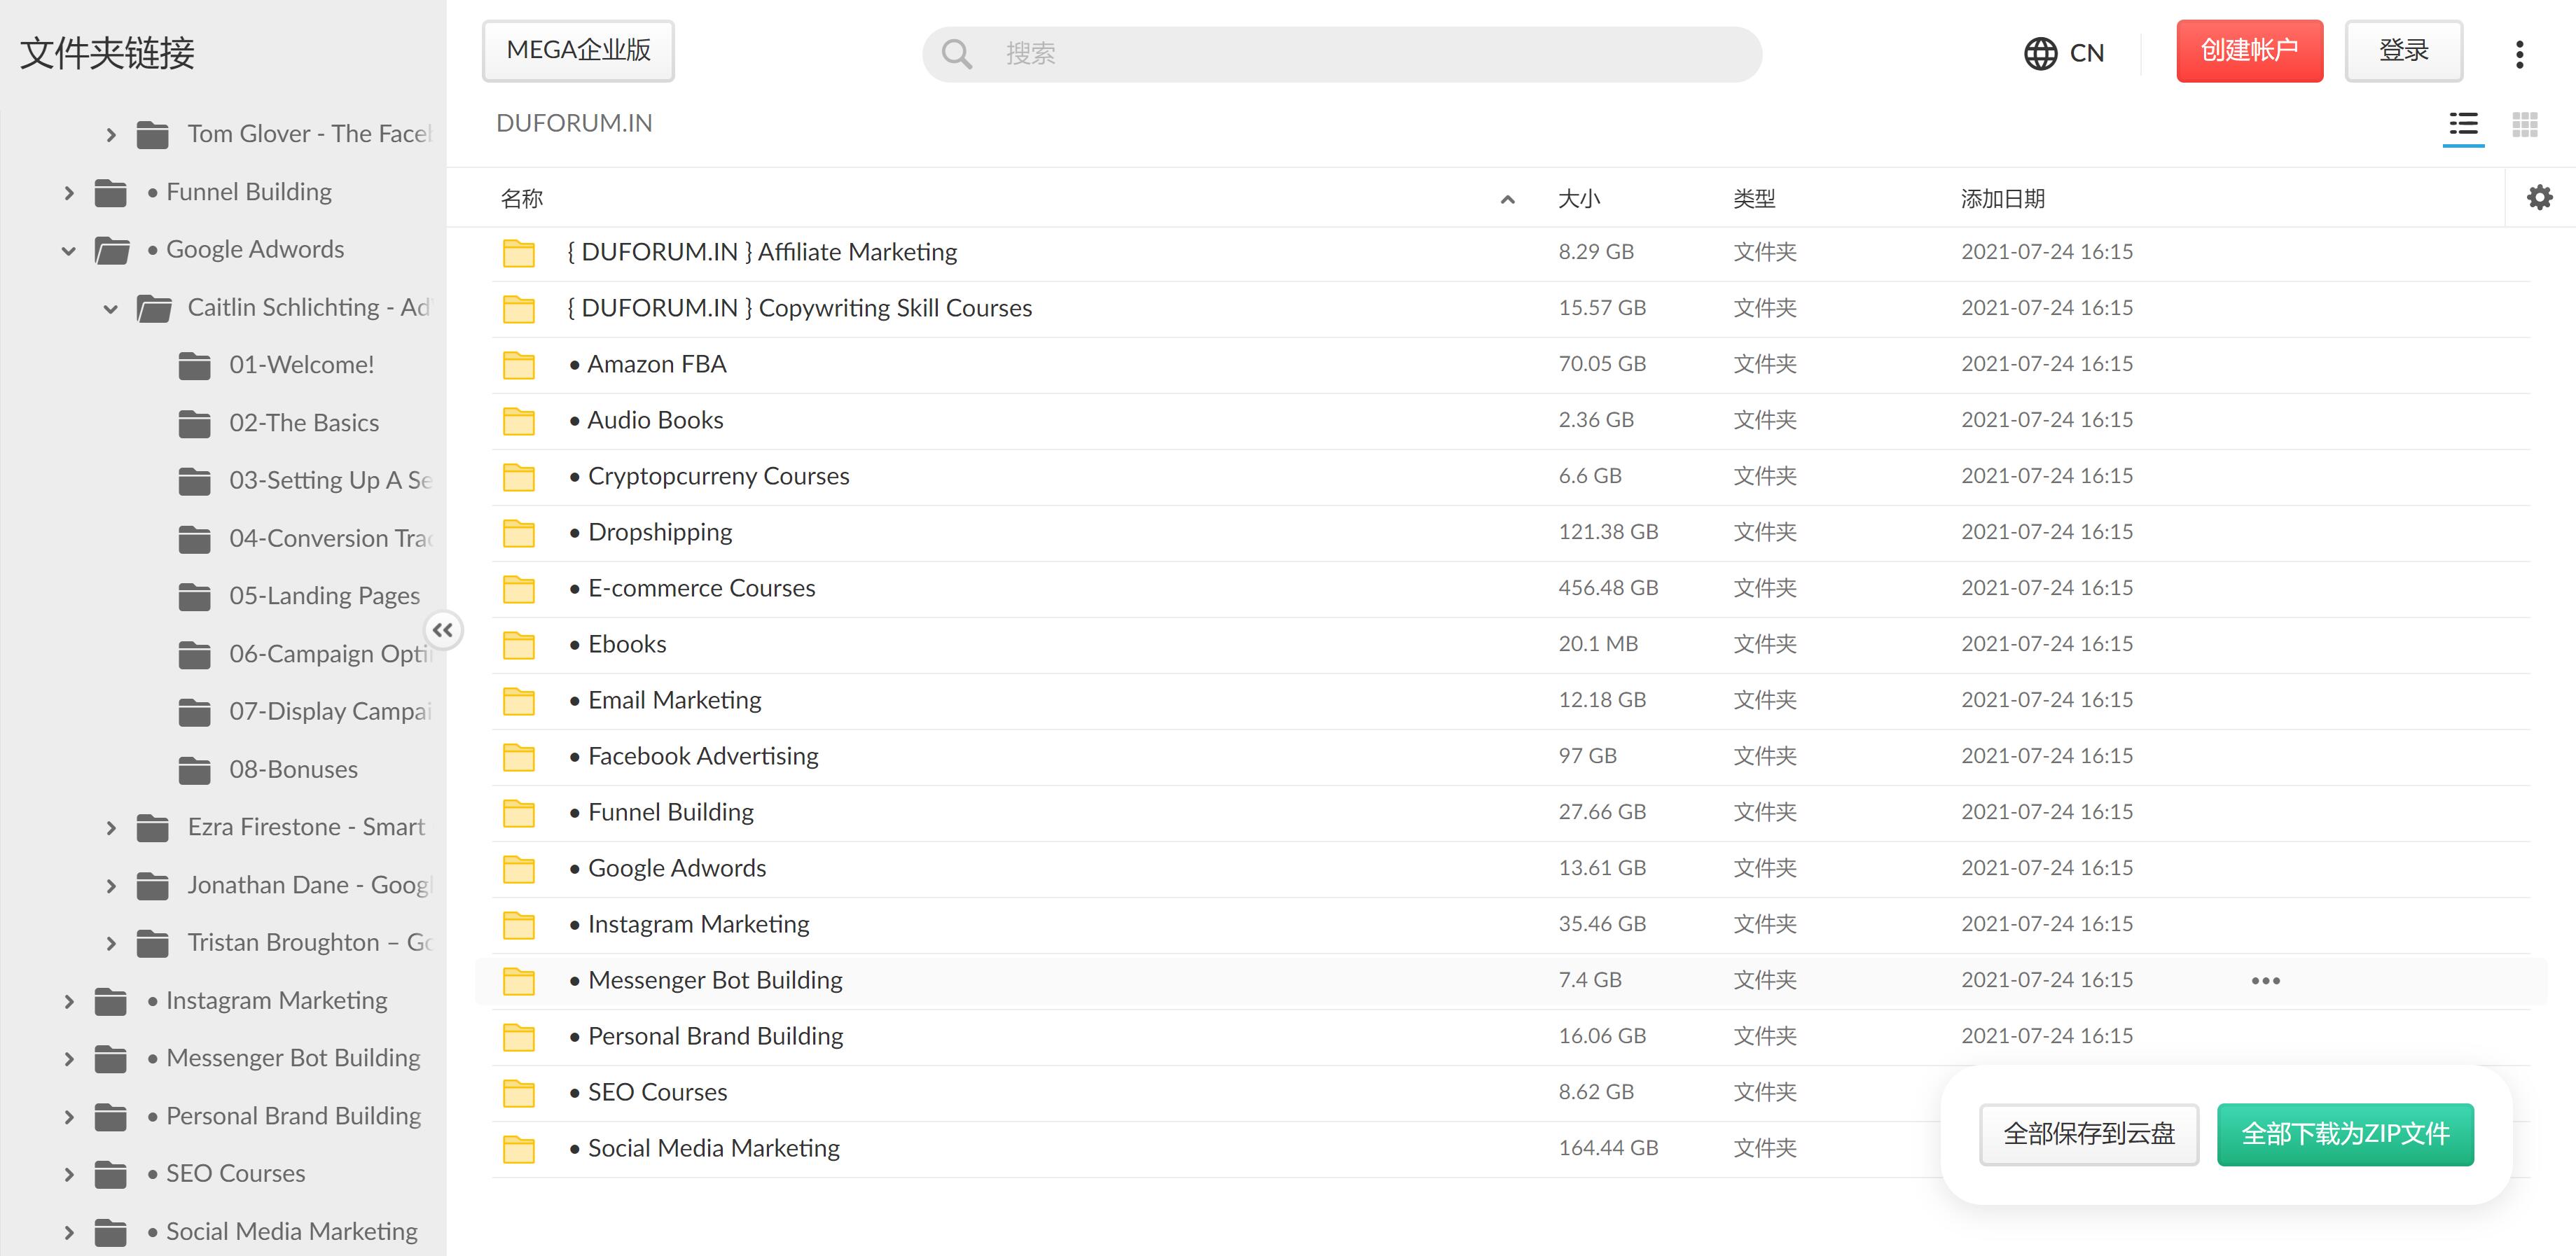Expand sidebar Personal Brand Building folder
Screen dimensions: 2576x1256
point(69,1117)
